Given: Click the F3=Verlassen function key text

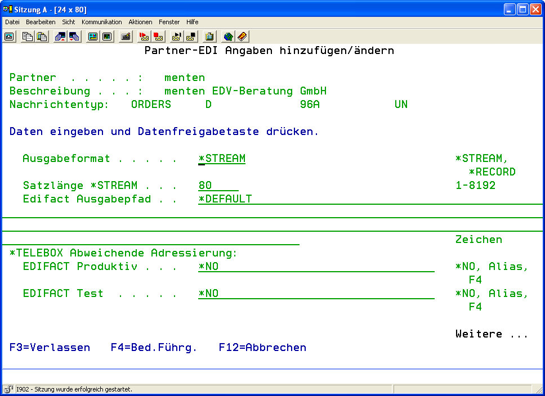Looking at the screenshot, I should coord(50,348).
